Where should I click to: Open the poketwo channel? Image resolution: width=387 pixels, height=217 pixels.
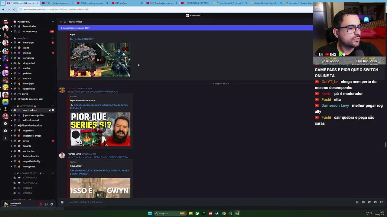tap(34, 73)
